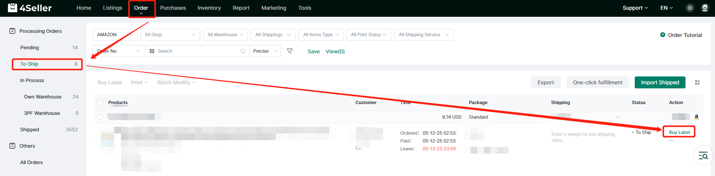Click the three-dot more actions icon
715x176 pixels.
click(x=671, y=141)
